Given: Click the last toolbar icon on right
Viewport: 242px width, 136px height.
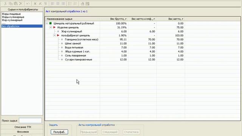Looking at the screenshot, I should pyautogui.click(x=87, y=3).
